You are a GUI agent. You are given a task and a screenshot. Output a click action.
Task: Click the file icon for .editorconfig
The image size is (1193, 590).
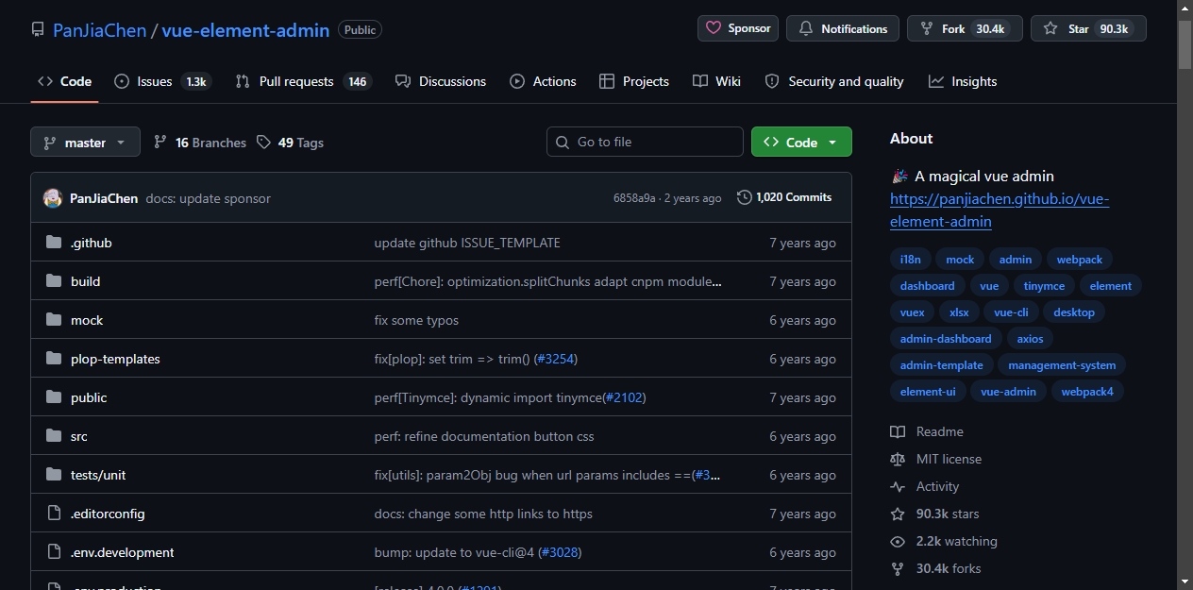click(54, 514)
